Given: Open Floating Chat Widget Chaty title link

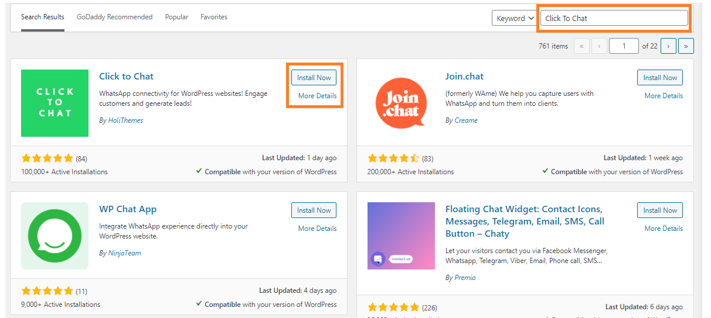Looking at the screenshot, I should click(x=525, y=221).
